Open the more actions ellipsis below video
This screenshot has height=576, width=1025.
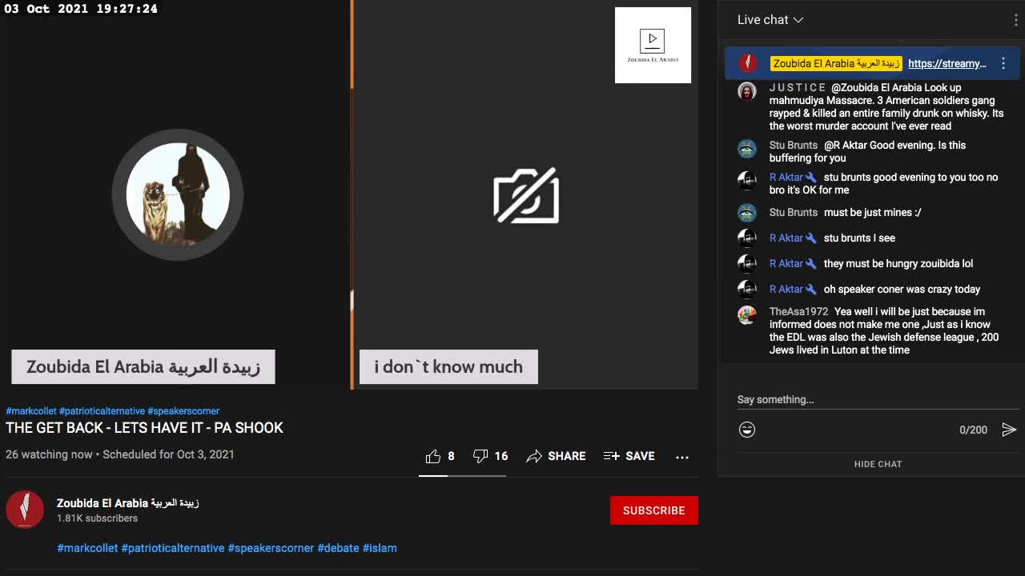pyautogui.click(x=682, y=457)
